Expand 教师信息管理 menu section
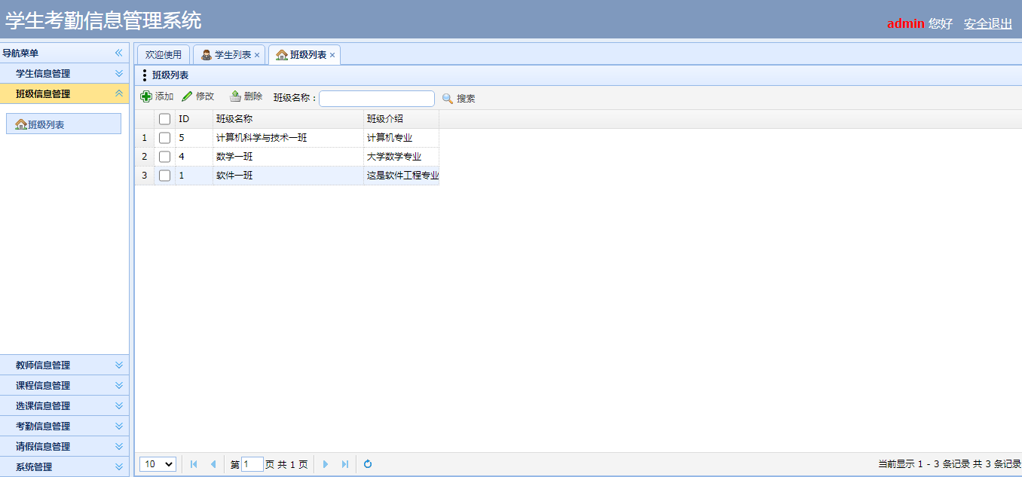 (x=118, y=365)
